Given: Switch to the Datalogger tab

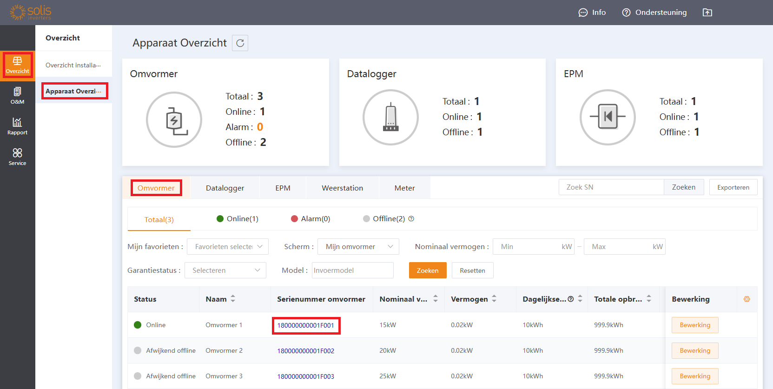Looking at the screenshot, I should point(225,188).
